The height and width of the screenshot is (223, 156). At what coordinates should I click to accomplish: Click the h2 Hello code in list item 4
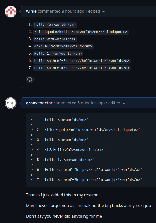(63, 46)
